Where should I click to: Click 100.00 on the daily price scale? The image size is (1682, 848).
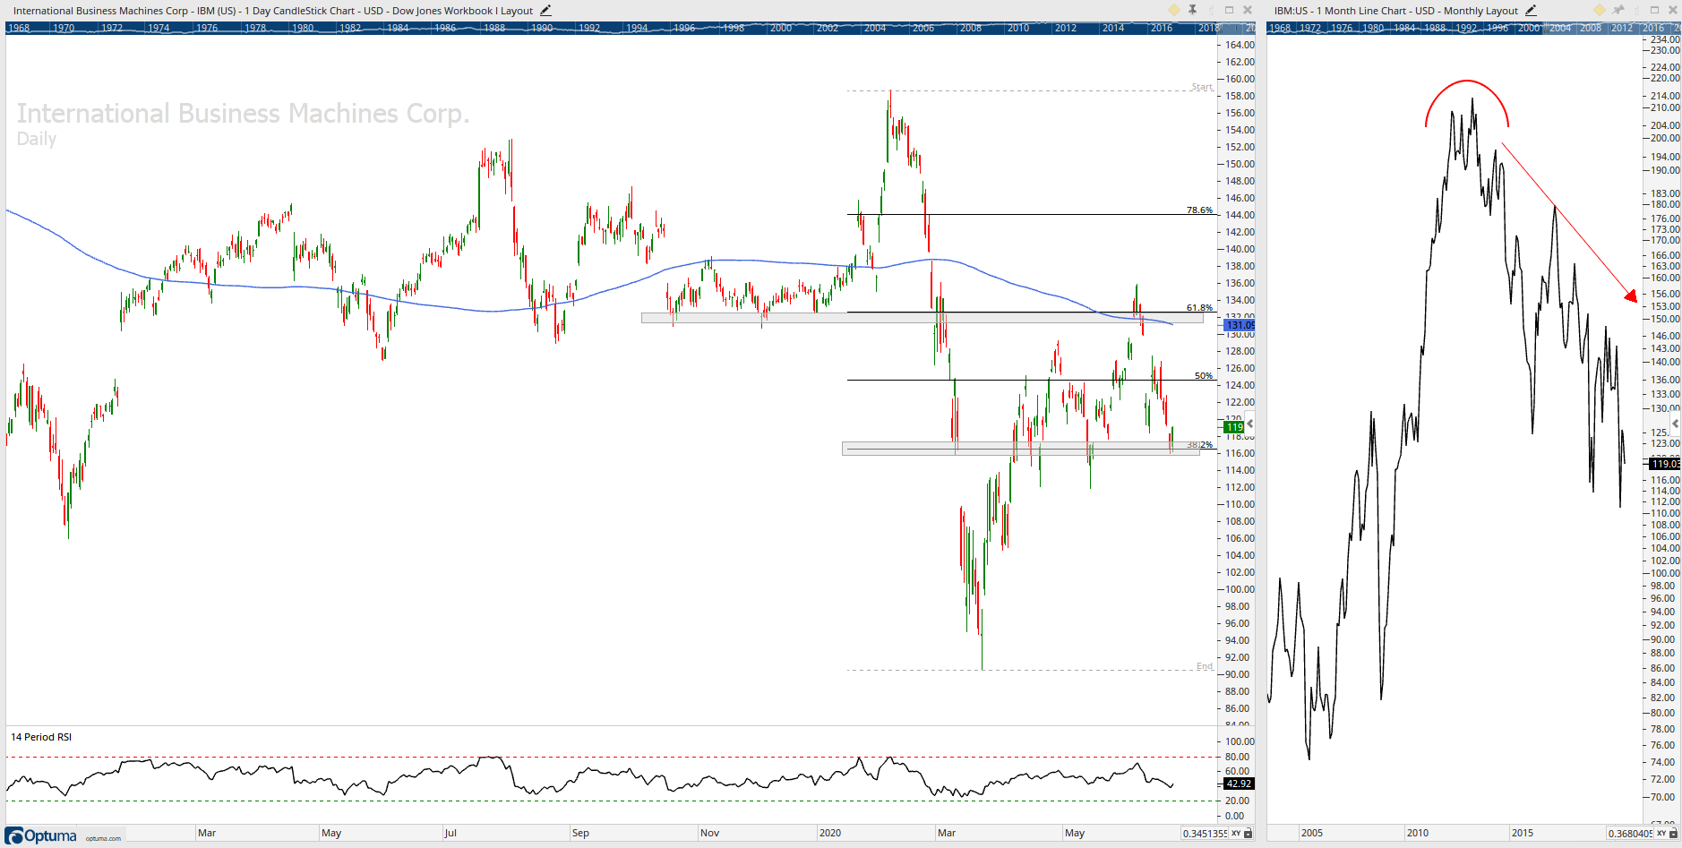(x=1240, y=589)
